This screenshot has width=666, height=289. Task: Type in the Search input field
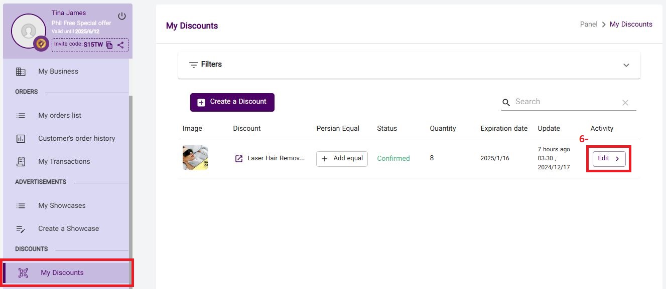[x=565, y=102]
